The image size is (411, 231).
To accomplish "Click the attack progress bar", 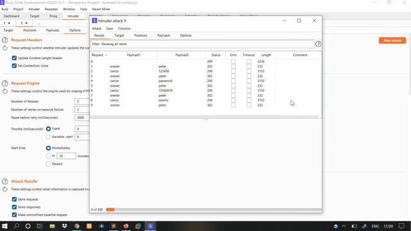I will [x=214, y=210].
